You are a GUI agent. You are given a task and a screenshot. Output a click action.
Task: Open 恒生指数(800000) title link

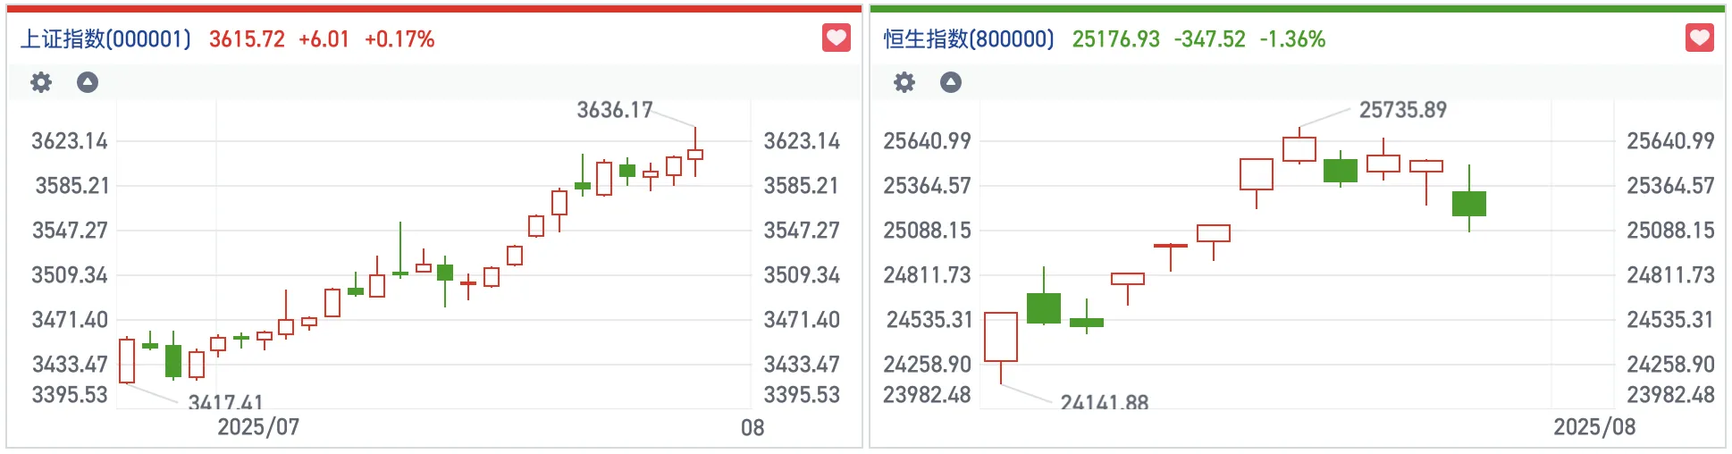pyautogui.click(x=969, y=39)
